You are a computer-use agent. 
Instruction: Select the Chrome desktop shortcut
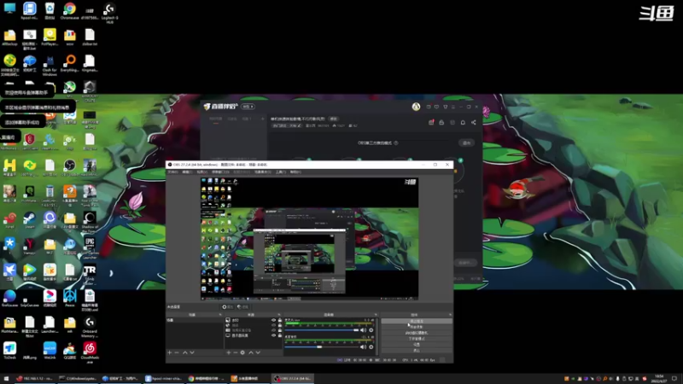point(70,11)
